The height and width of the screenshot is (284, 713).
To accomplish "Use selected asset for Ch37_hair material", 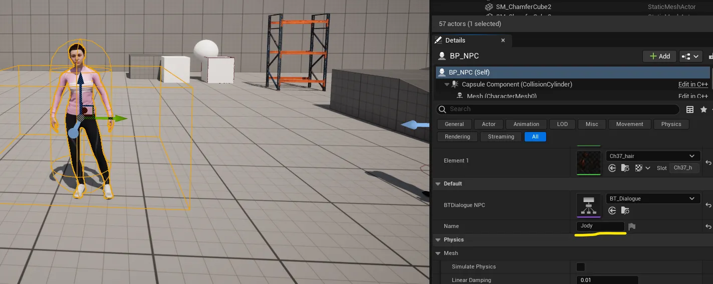I will coord(612,168).
